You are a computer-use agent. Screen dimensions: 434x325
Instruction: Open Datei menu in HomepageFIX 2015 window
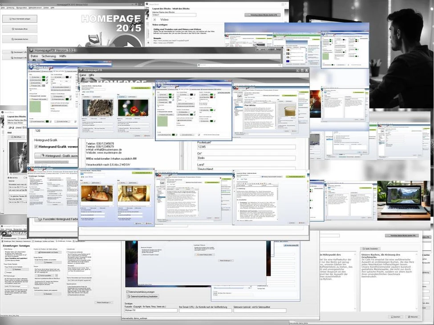[3, 8]
